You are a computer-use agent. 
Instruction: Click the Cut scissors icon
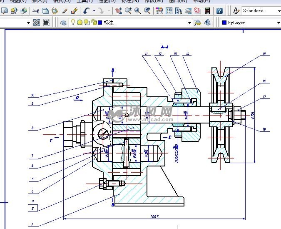click(36, 11)
